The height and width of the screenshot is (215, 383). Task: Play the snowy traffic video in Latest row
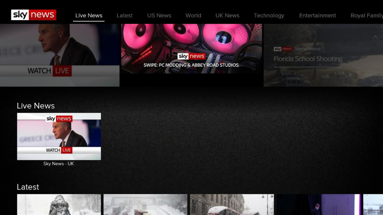click(145, 205)
